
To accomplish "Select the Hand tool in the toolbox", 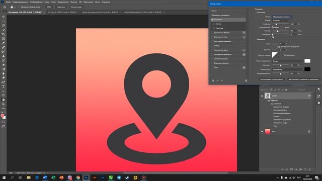I will point(4,100).
